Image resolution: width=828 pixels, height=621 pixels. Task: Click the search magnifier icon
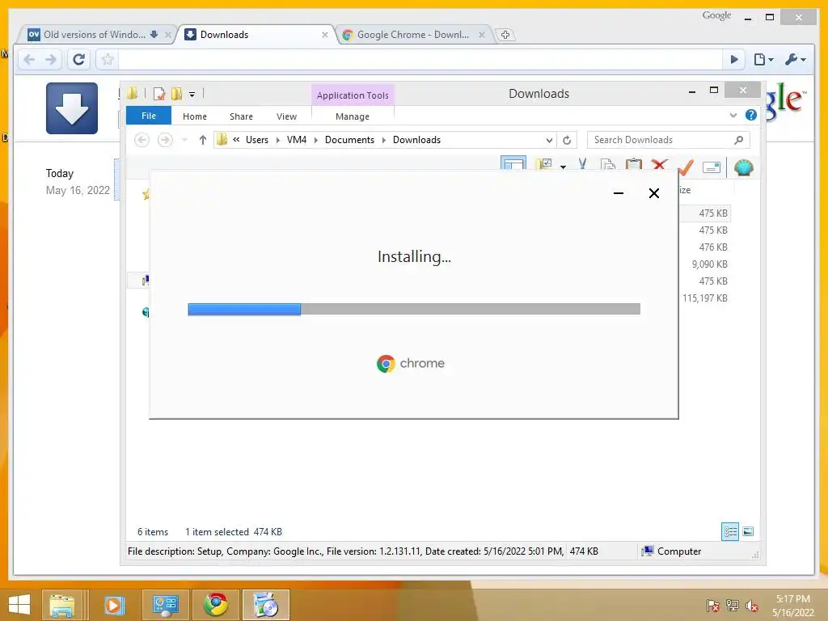point(739,140)
